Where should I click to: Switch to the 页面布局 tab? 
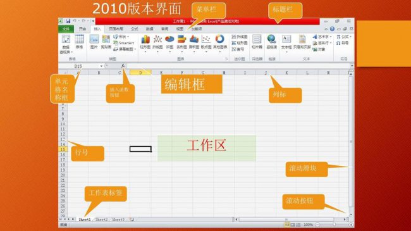point(116,29)
